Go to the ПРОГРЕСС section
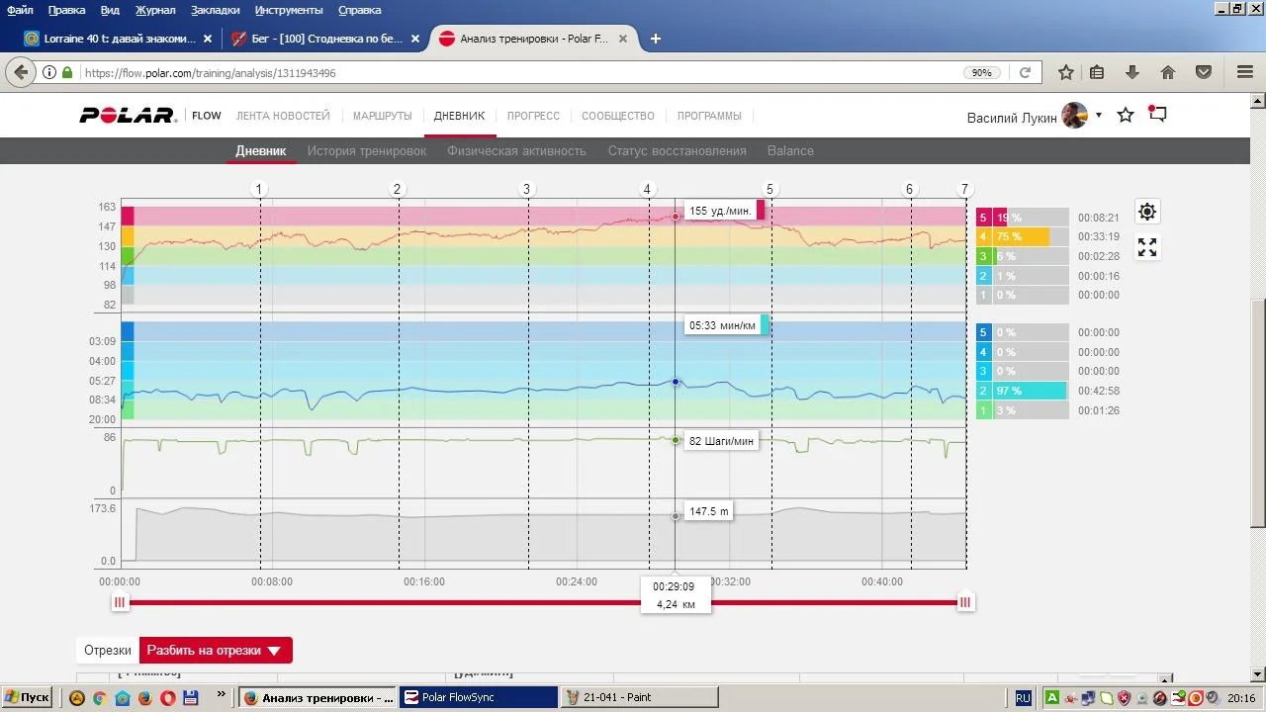This screenshot has height=712, width=1266. click(x=533, y=116)
